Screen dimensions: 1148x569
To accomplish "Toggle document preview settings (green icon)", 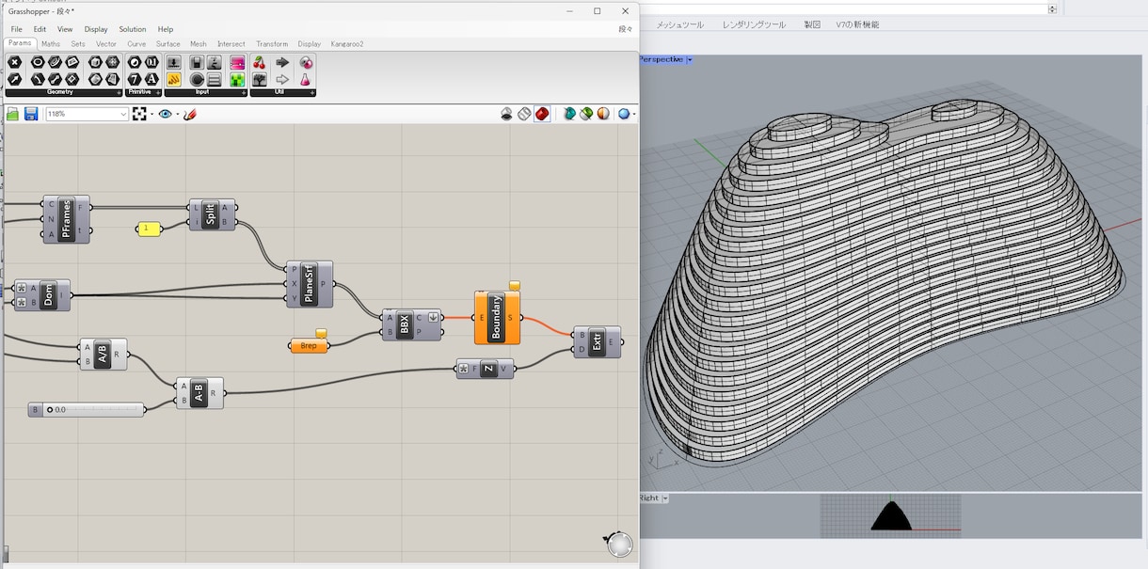I will point(586,114).
